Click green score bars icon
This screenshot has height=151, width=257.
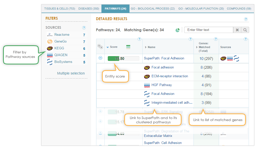point(128,47)
